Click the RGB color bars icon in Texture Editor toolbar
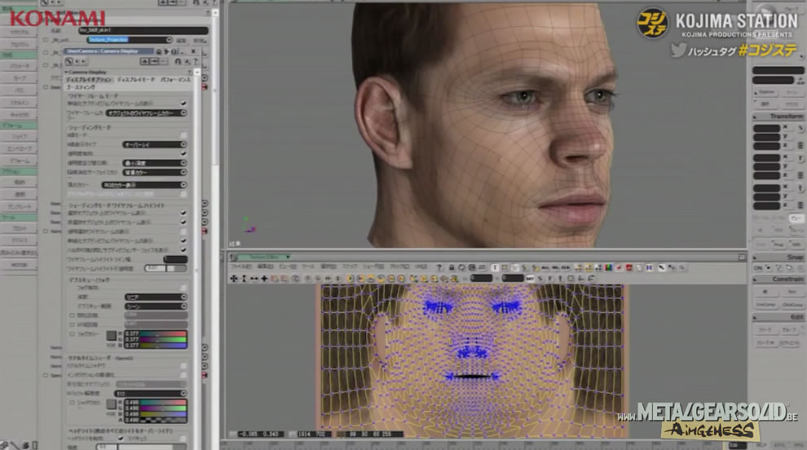The width and height of the screenshot is (807, 450). 608,267
